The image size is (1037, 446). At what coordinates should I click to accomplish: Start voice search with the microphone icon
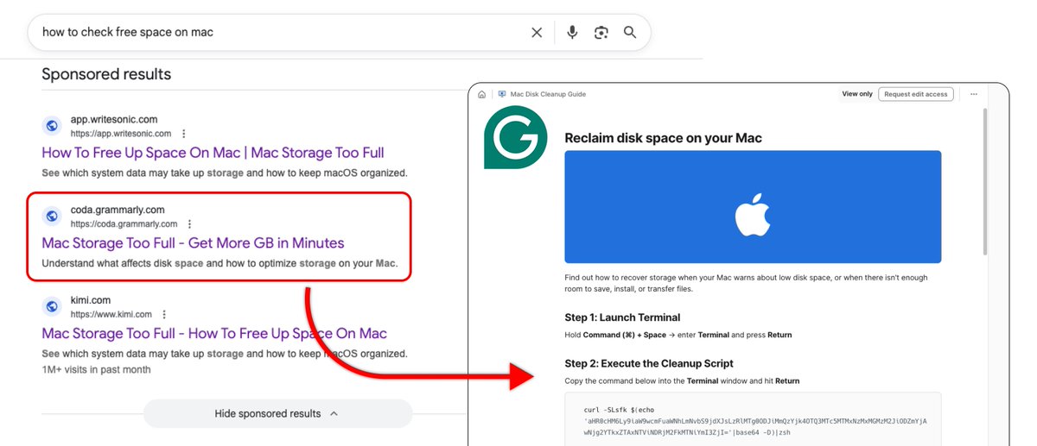(572, 32)
